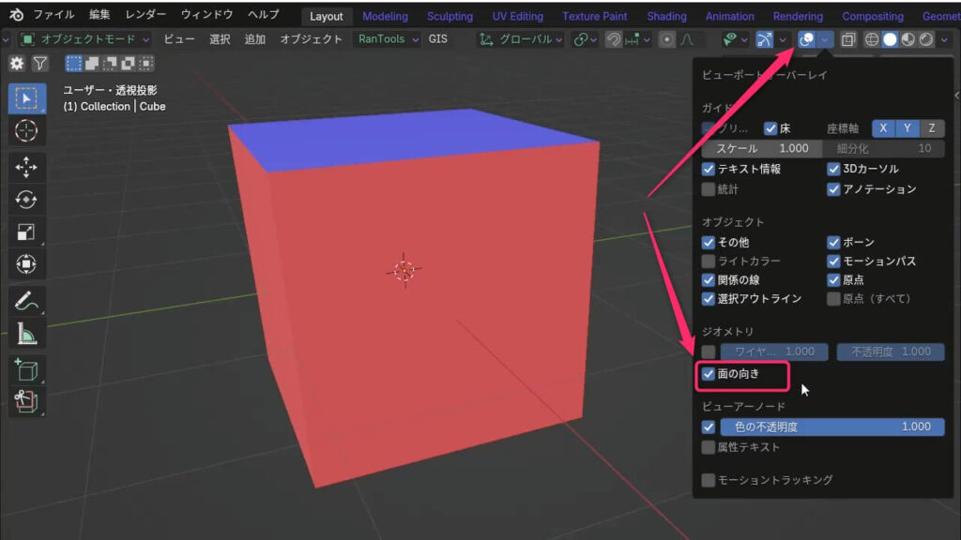Select the Measure tool
This screenshot has height=540, width=961.
[26, 334]
